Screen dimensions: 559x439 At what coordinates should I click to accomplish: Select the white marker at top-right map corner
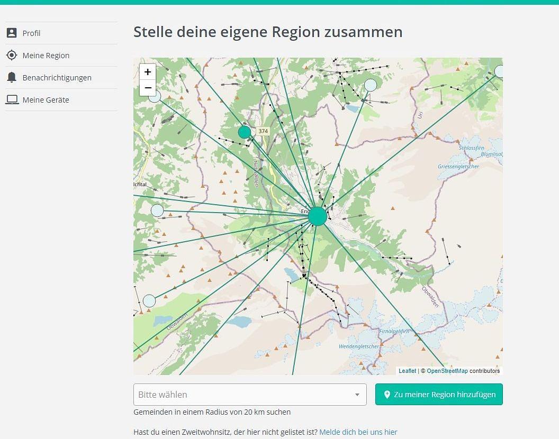pyautogui.click(x=499, y=71)
